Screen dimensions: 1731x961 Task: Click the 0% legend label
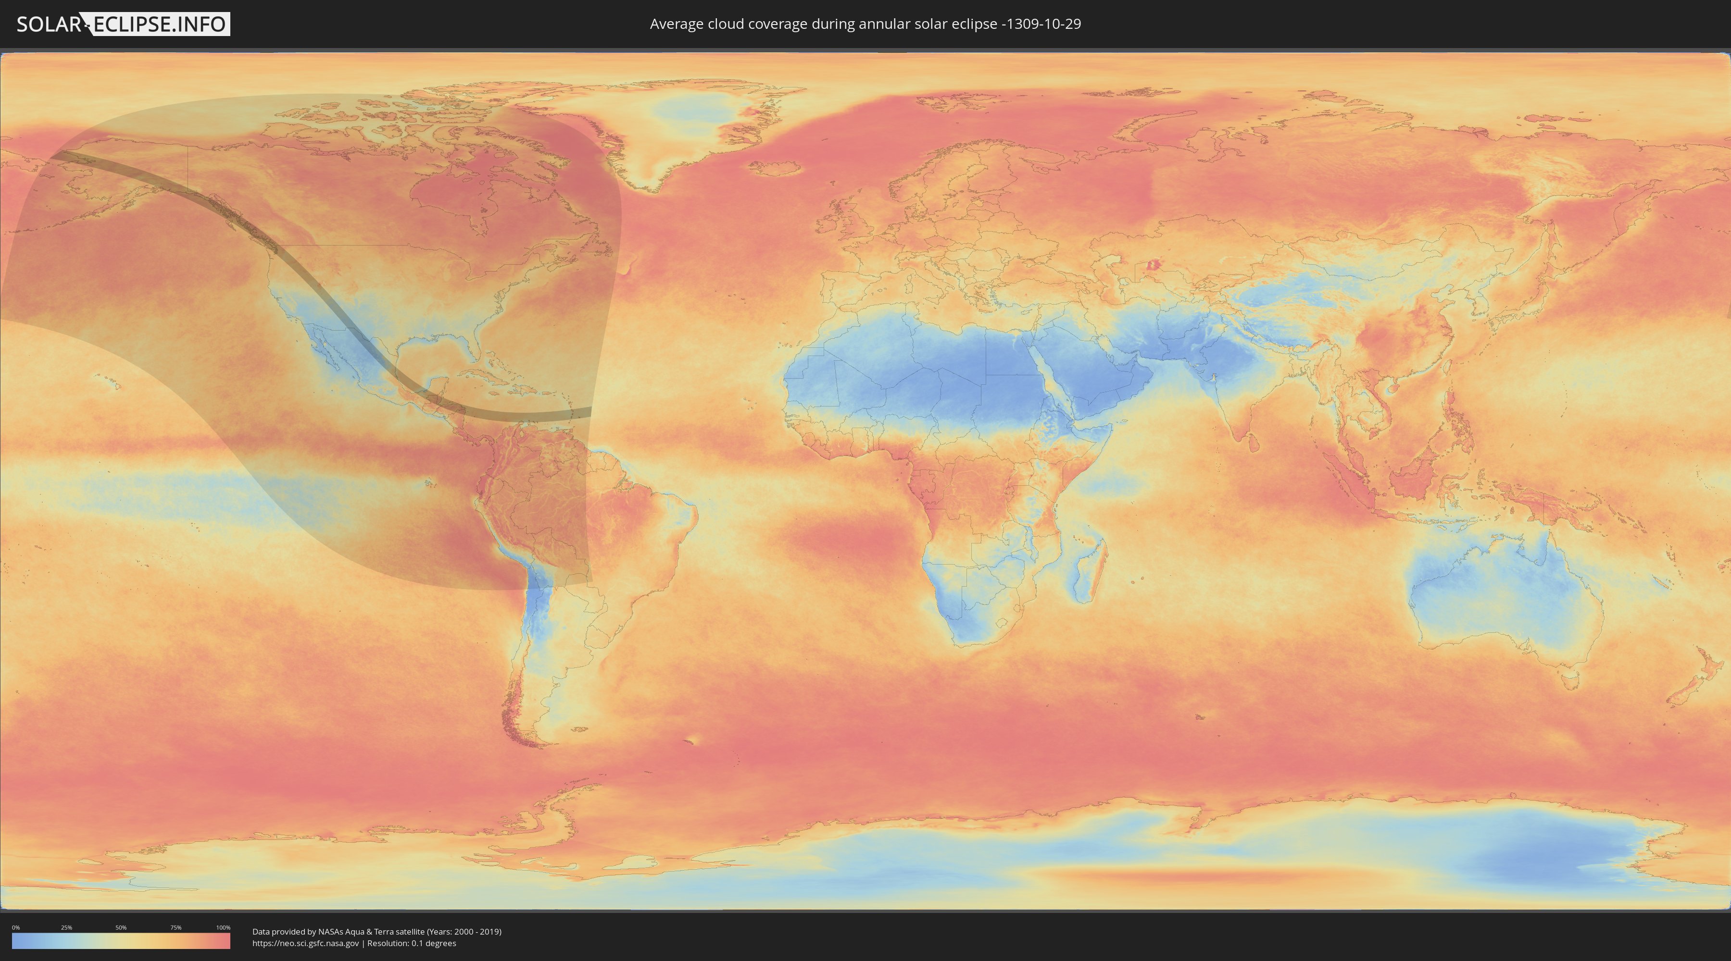coord(15,927)
